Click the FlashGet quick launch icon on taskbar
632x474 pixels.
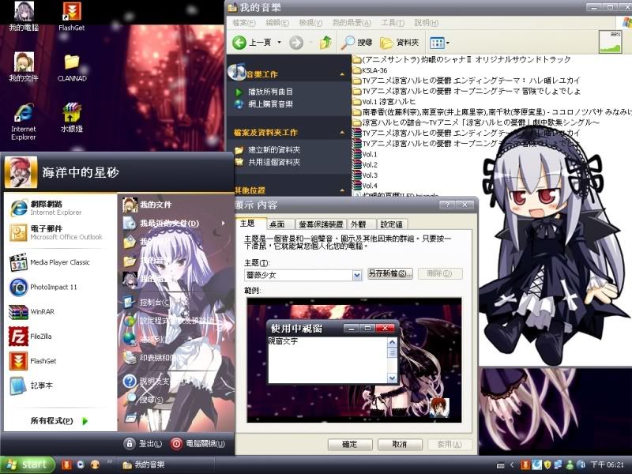tap(66, 465)
